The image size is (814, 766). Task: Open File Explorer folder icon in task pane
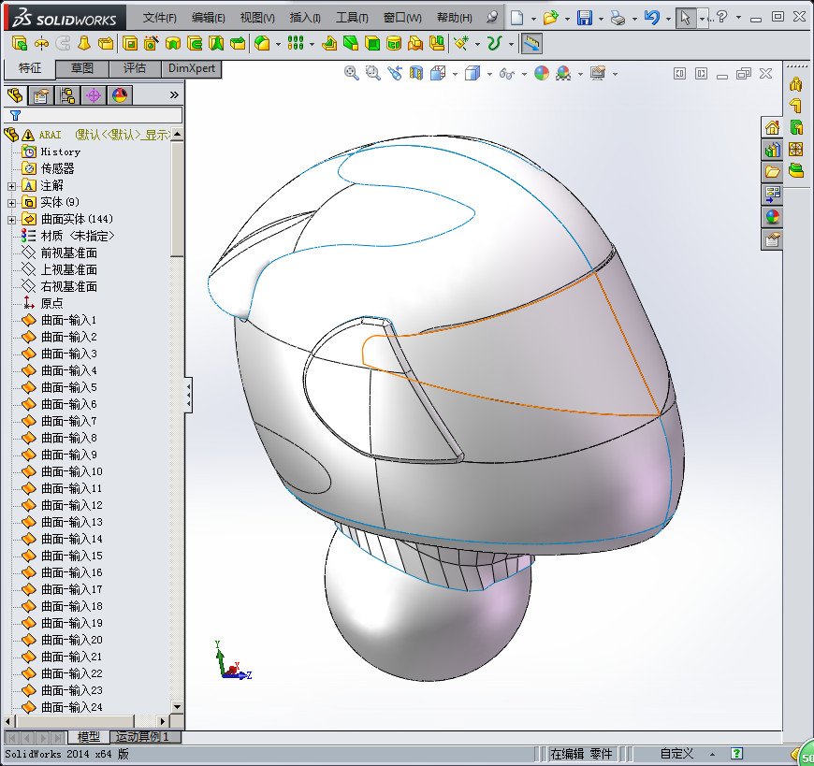coord(772,172)
